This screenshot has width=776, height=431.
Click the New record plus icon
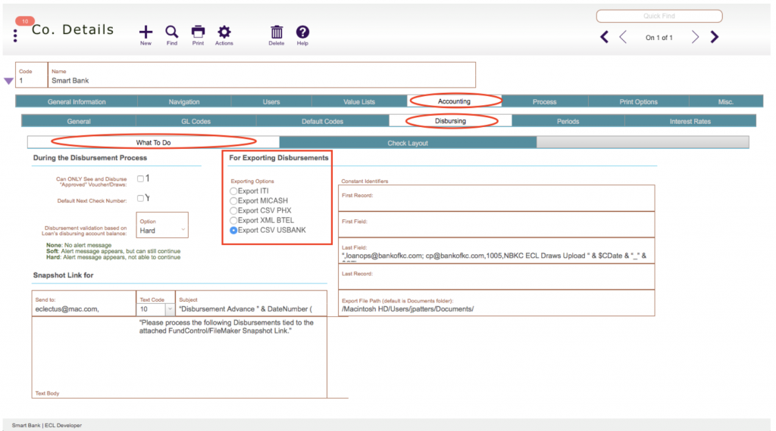tap(145, 32)
